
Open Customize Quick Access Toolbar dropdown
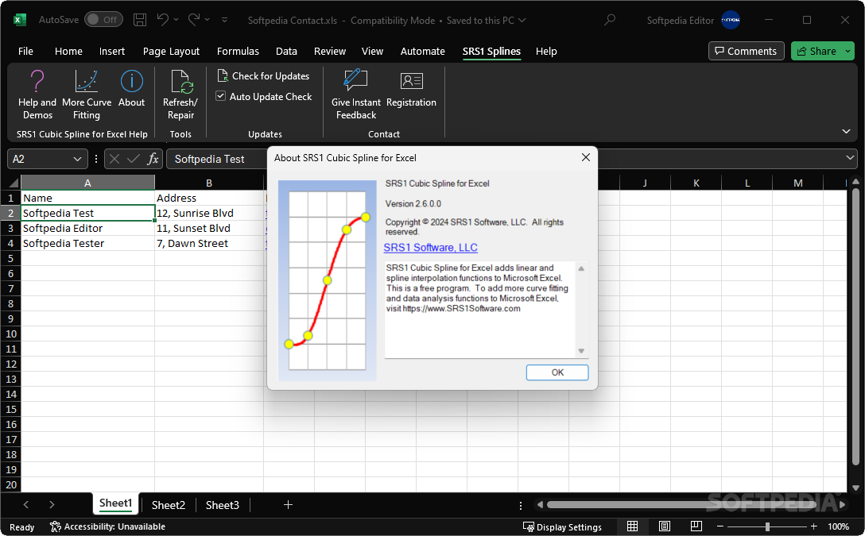tap(224, 20)
